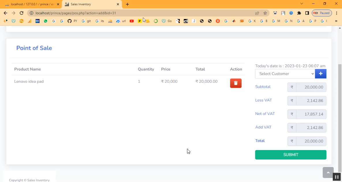Bookmark this page with star icon
The width and height of the screenshot is (342, 182).
[x=265, y=13]
